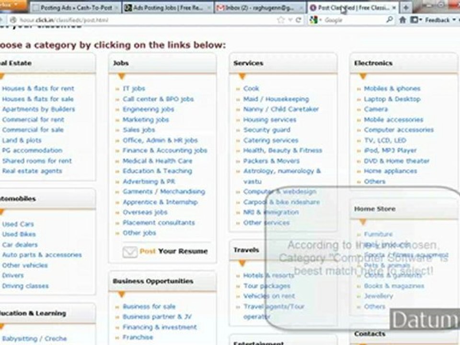The image size is (460, 345).
Task: Open Used Bikes link
Action: 19,234
